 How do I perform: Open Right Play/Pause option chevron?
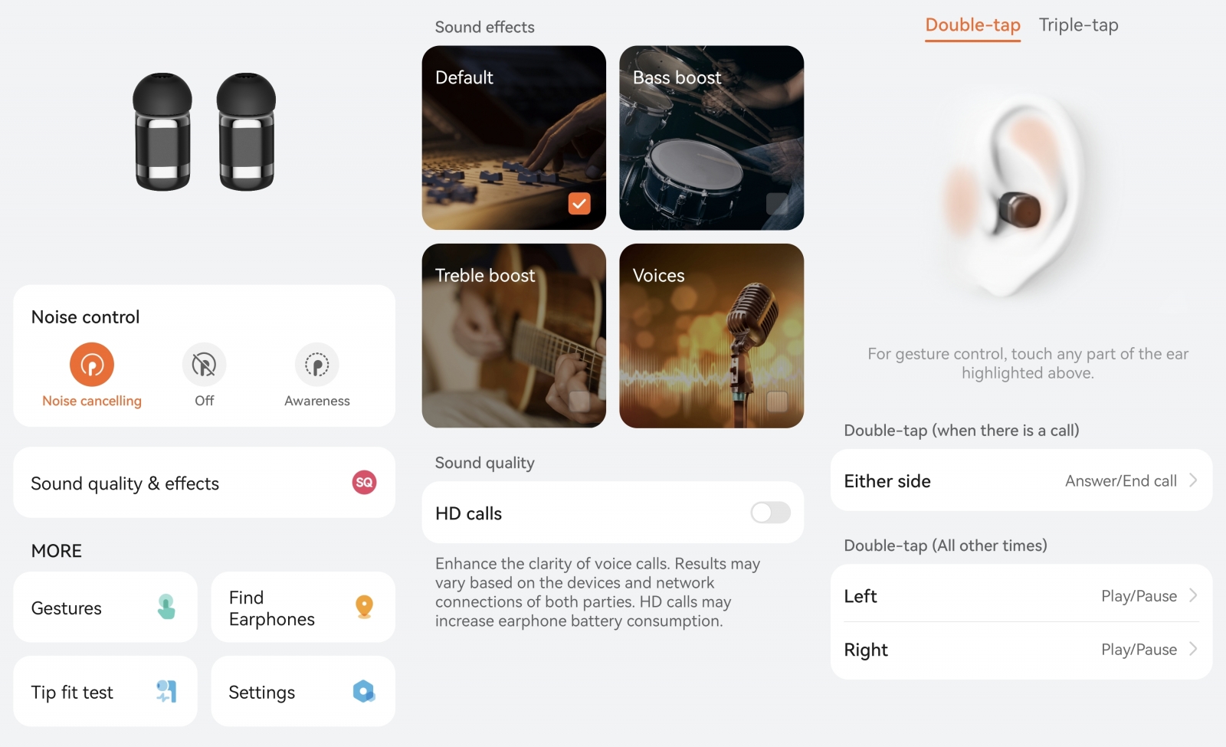click(1193, 649)
